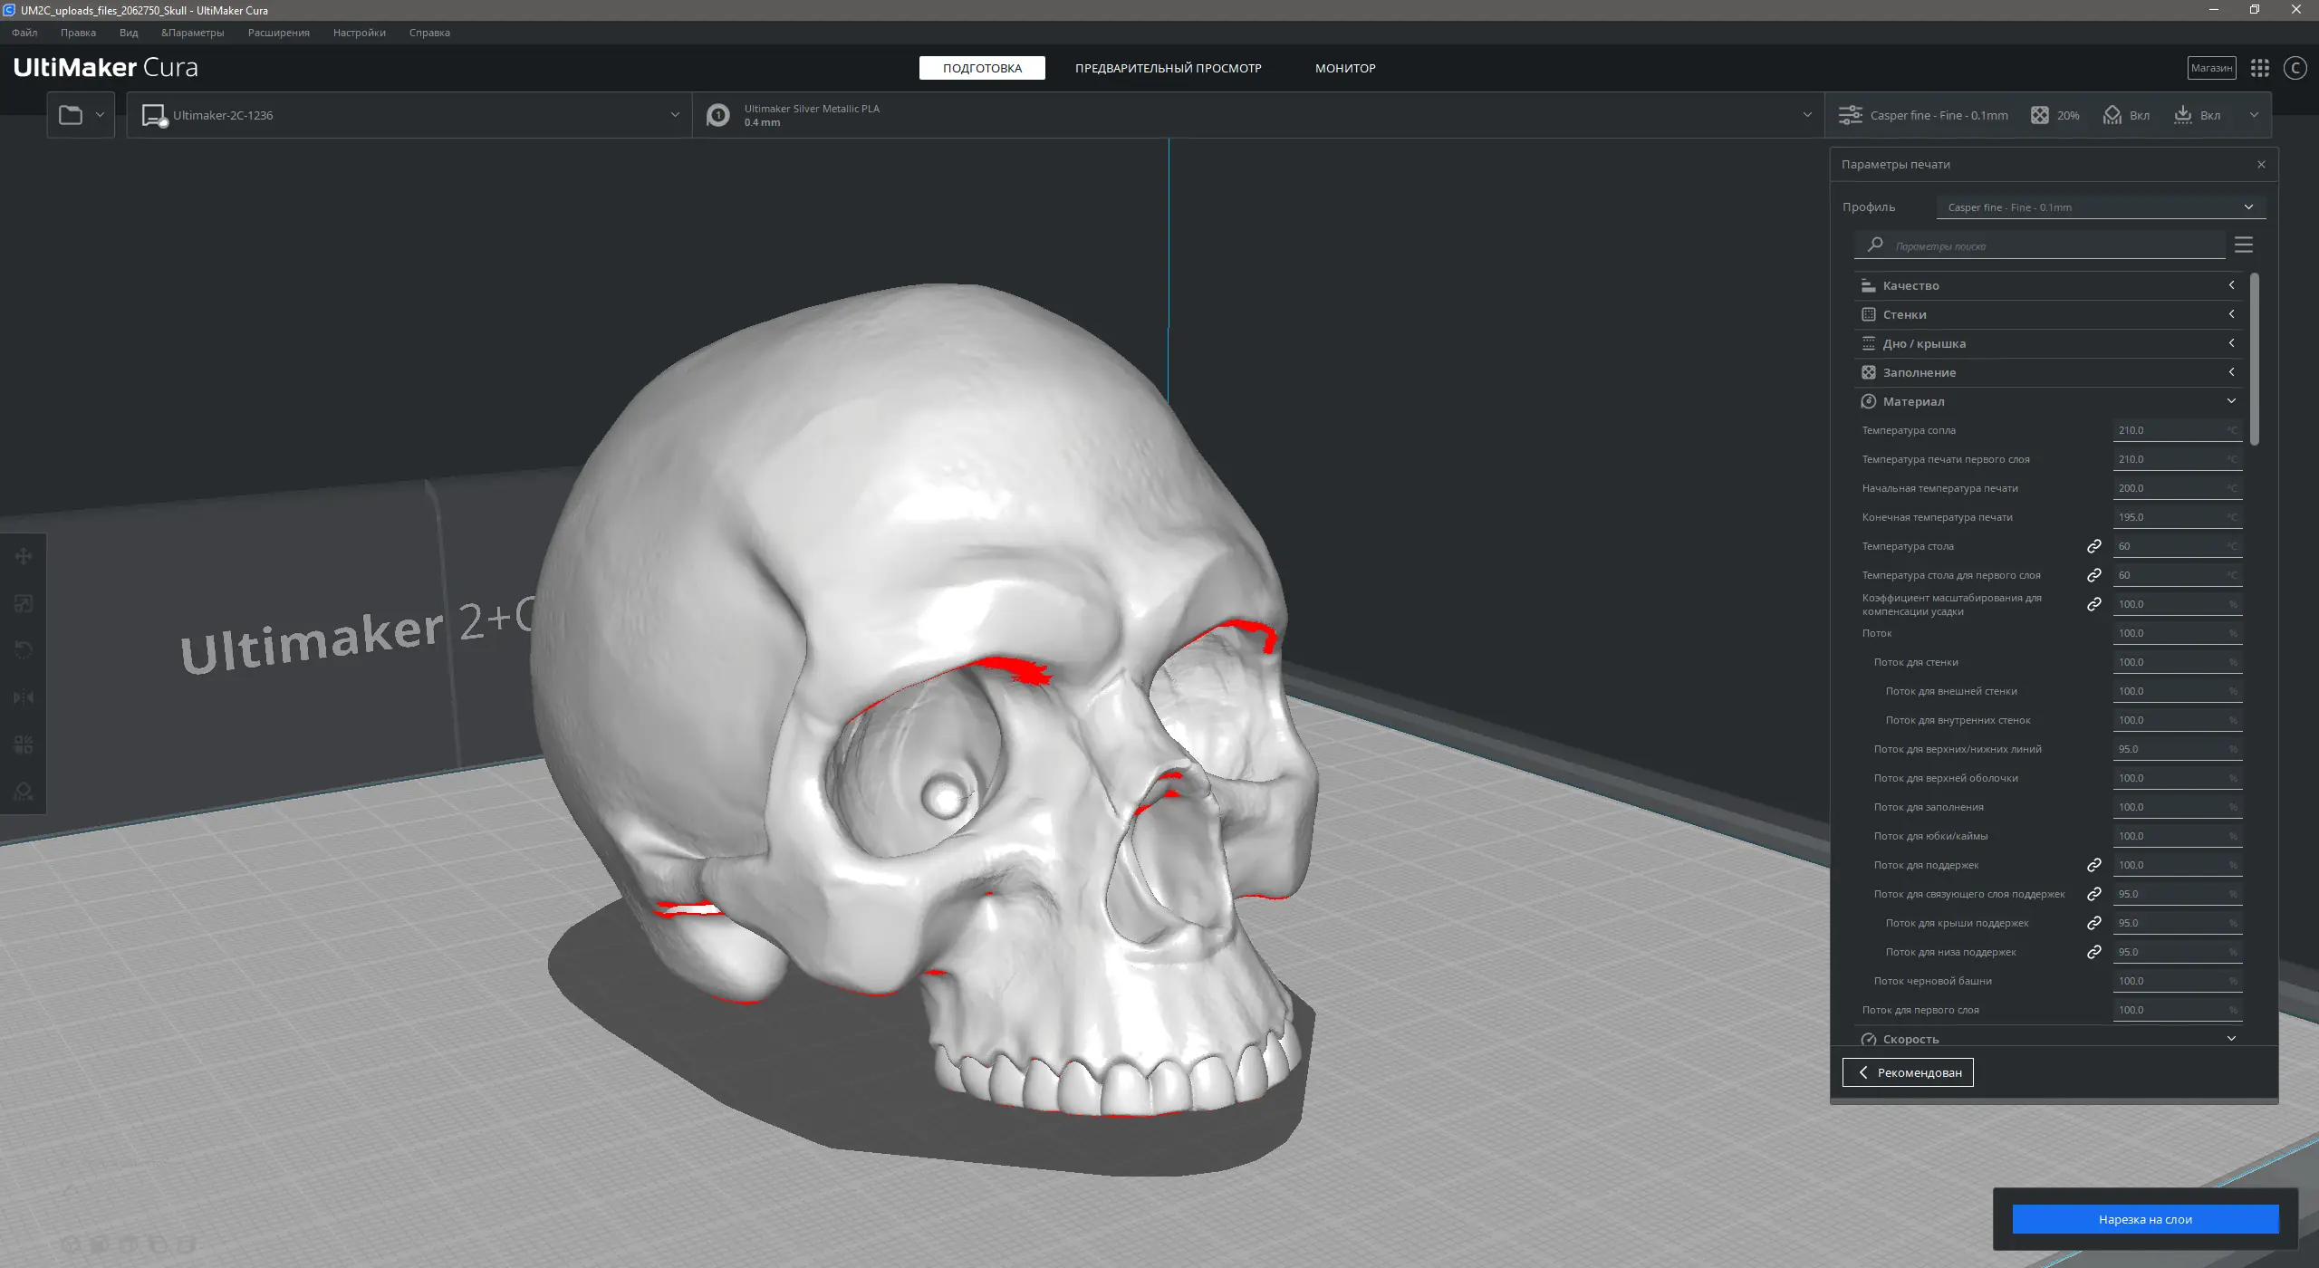This screenshot has width=2319, height=1268.
Task: Open the apps grid icon near Магазин
Action: pos(2260,68)
